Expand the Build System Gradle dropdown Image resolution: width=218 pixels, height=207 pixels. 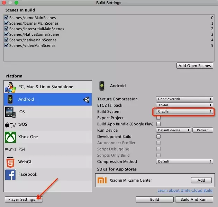pos(184,111)
